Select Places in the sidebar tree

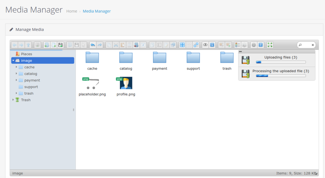click(x=26, y=54)
